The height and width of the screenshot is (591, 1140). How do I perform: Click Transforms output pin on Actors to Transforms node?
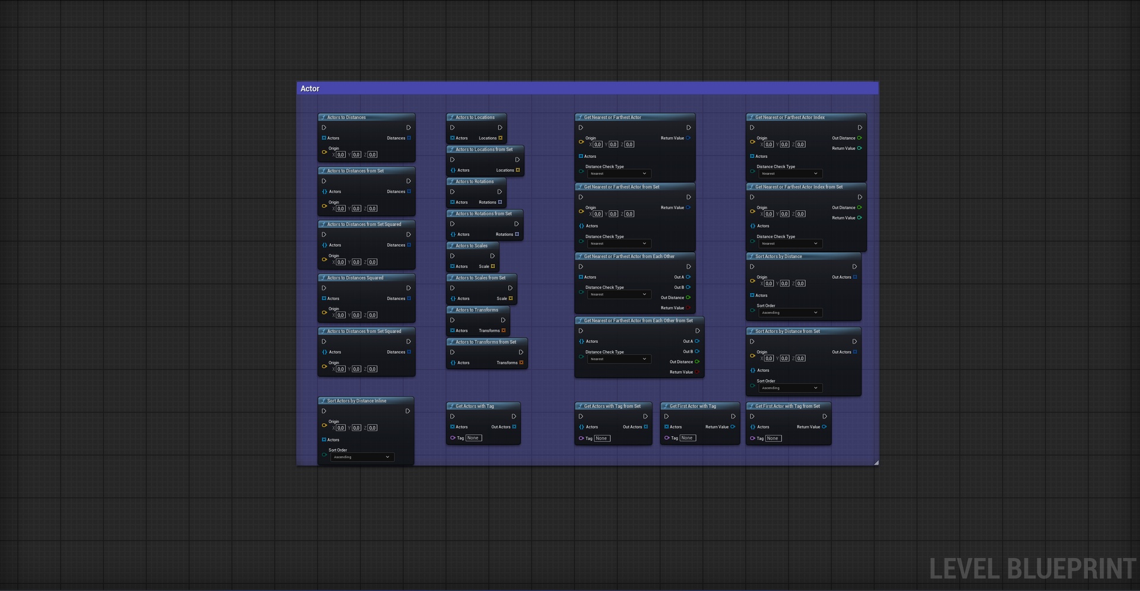click(503, 331)
